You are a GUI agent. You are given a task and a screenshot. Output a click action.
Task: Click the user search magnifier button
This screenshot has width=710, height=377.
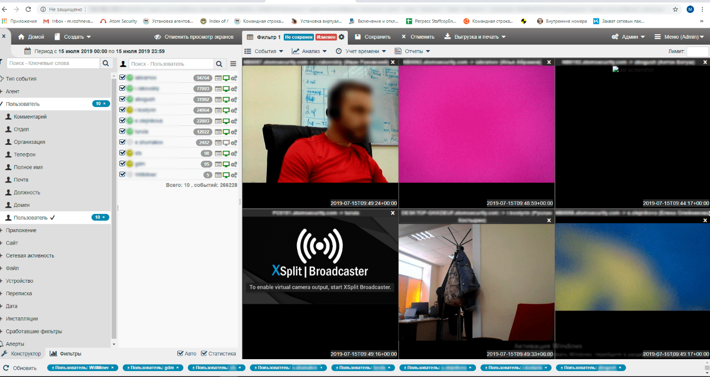219,64
